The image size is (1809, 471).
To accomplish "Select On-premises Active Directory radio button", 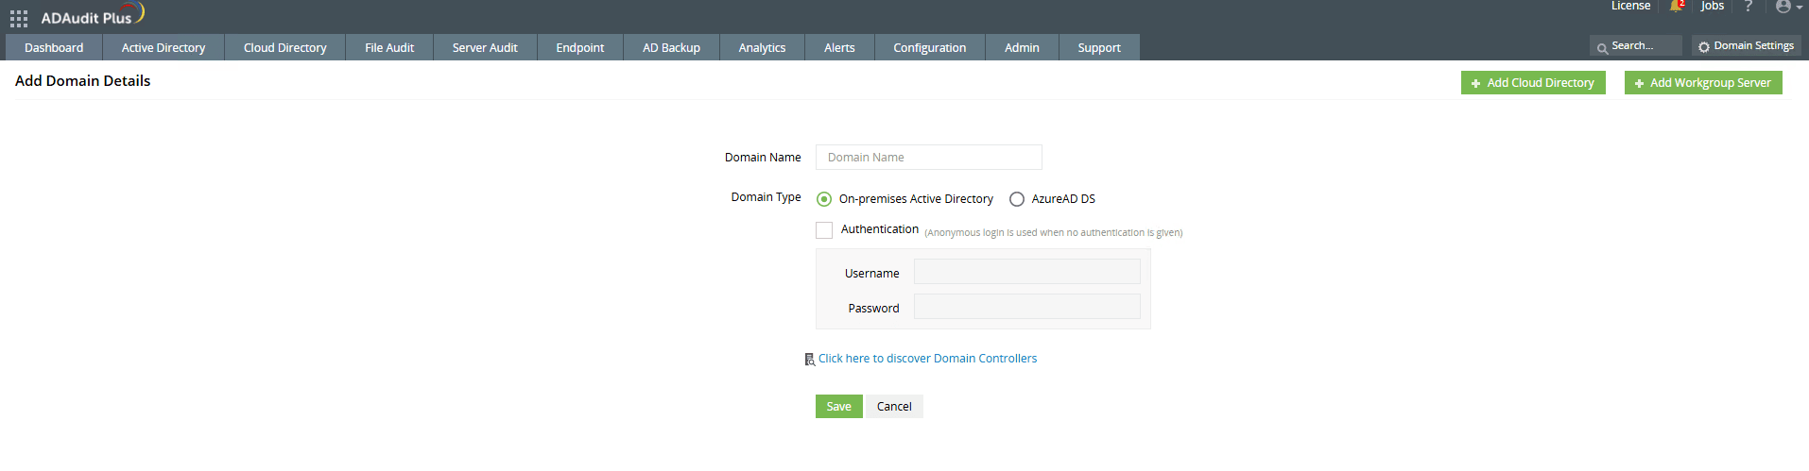I will 824,199.
